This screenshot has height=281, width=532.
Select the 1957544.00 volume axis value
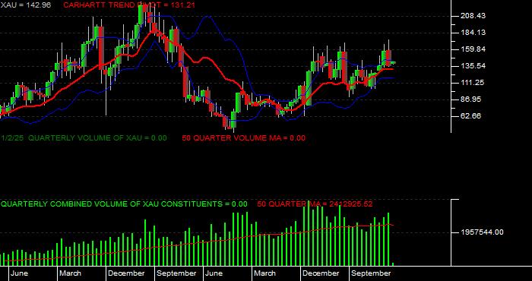tap(482, 232)
